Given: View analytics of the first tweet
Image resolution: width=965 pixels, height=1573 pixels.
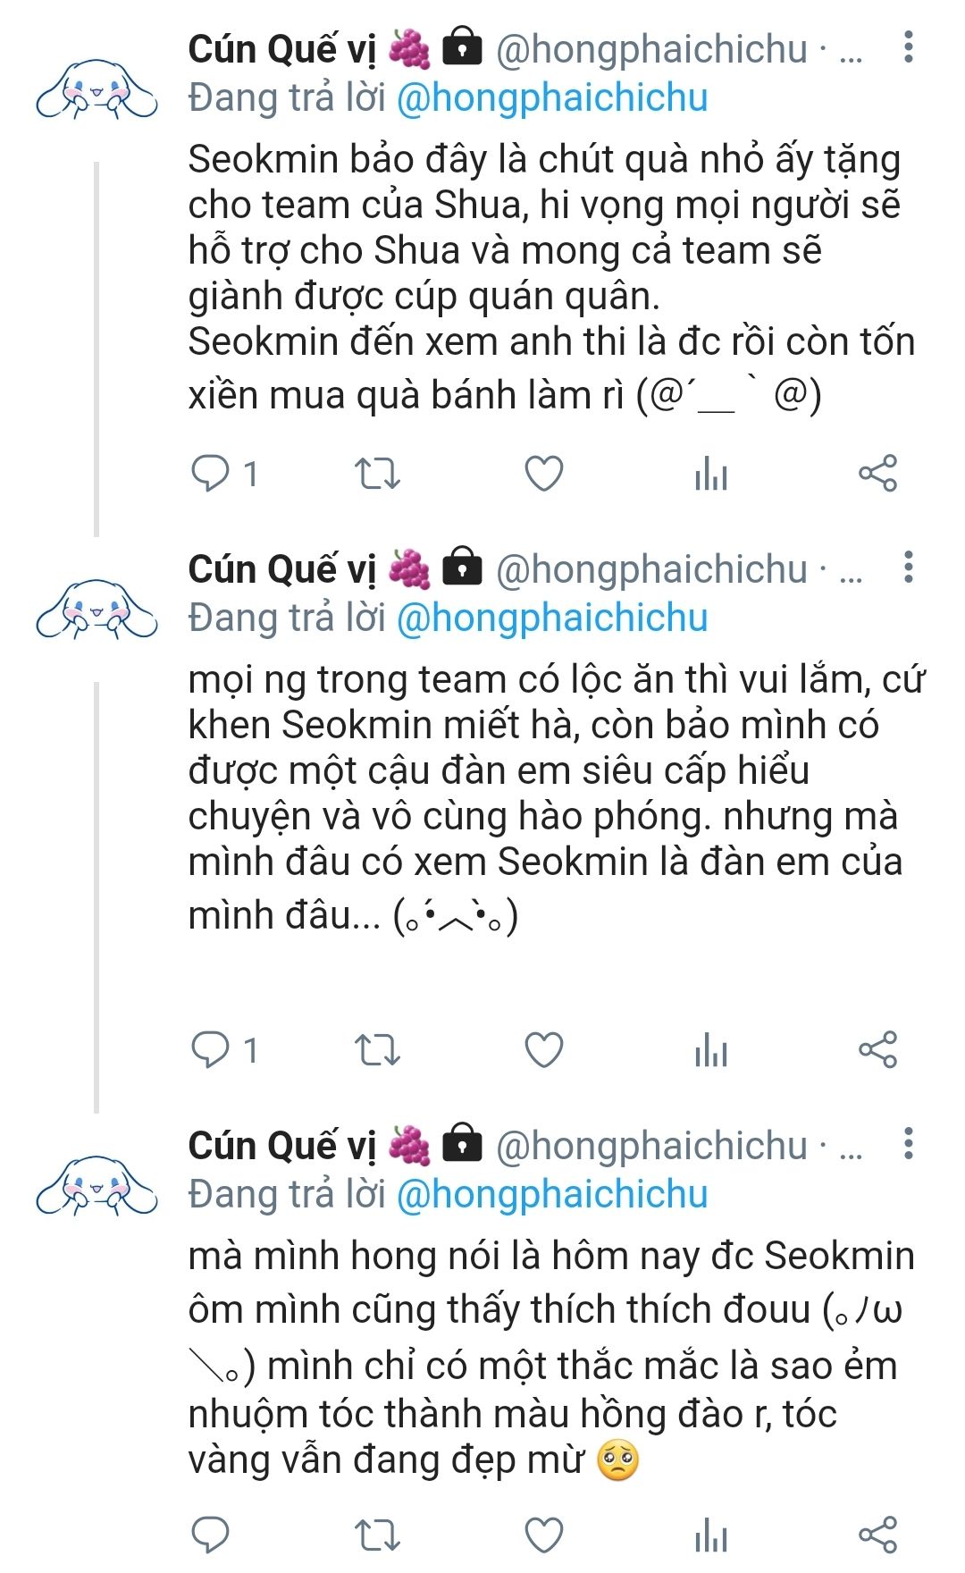Looking at the screenshot, I should (x=711, y=473).
